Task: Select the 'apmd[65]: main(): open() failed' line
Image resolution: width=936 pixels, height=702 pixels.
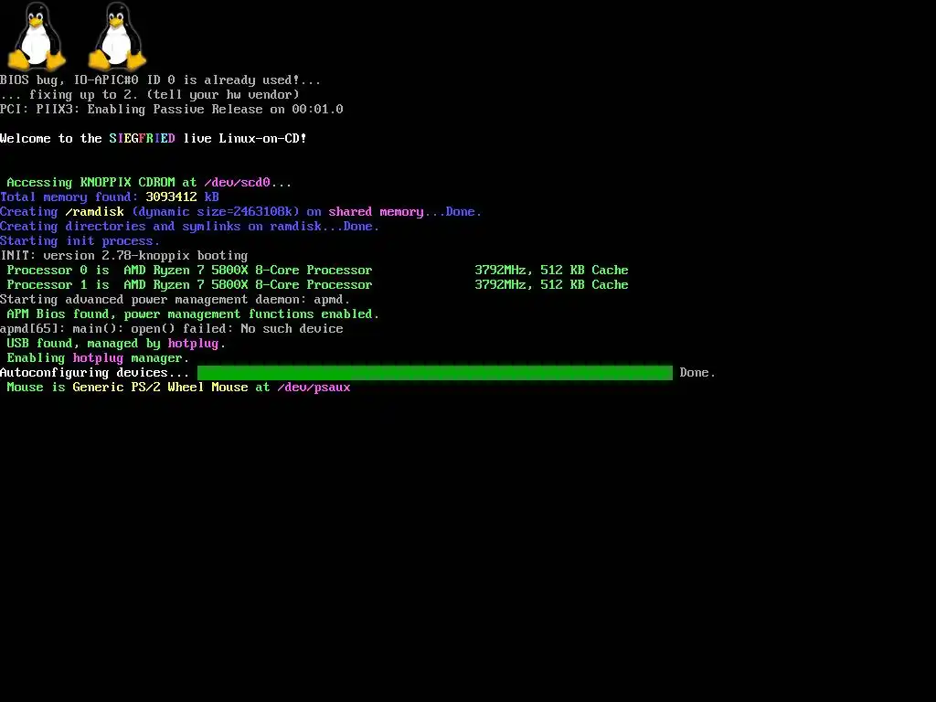Action: 171,328
